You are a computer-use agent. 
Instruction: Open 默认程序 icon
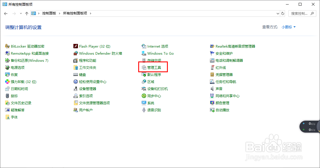[144, 75]
